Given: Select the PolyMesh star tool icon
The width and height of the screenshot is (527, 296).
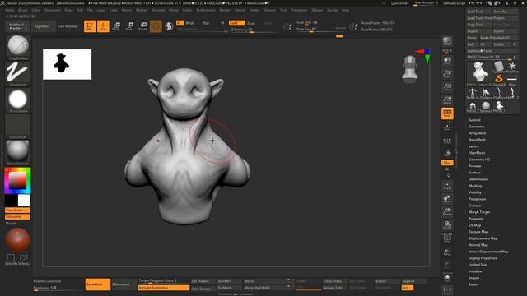Looking at the screenshot, I should 512,67.
